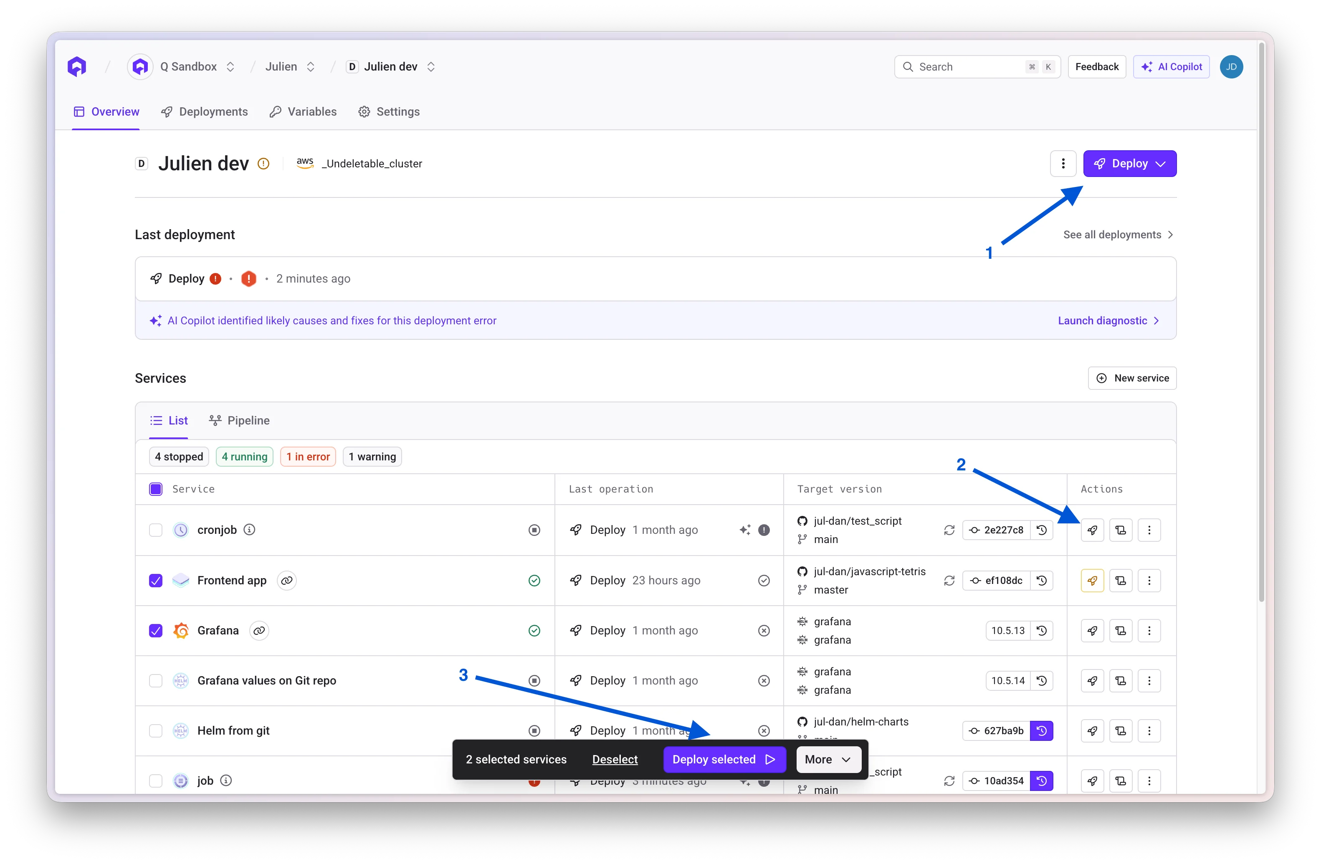Open the Settings tab
The height and width of the screenshot is (864, 1321).
pyautogui.click(x=389, y=111)
